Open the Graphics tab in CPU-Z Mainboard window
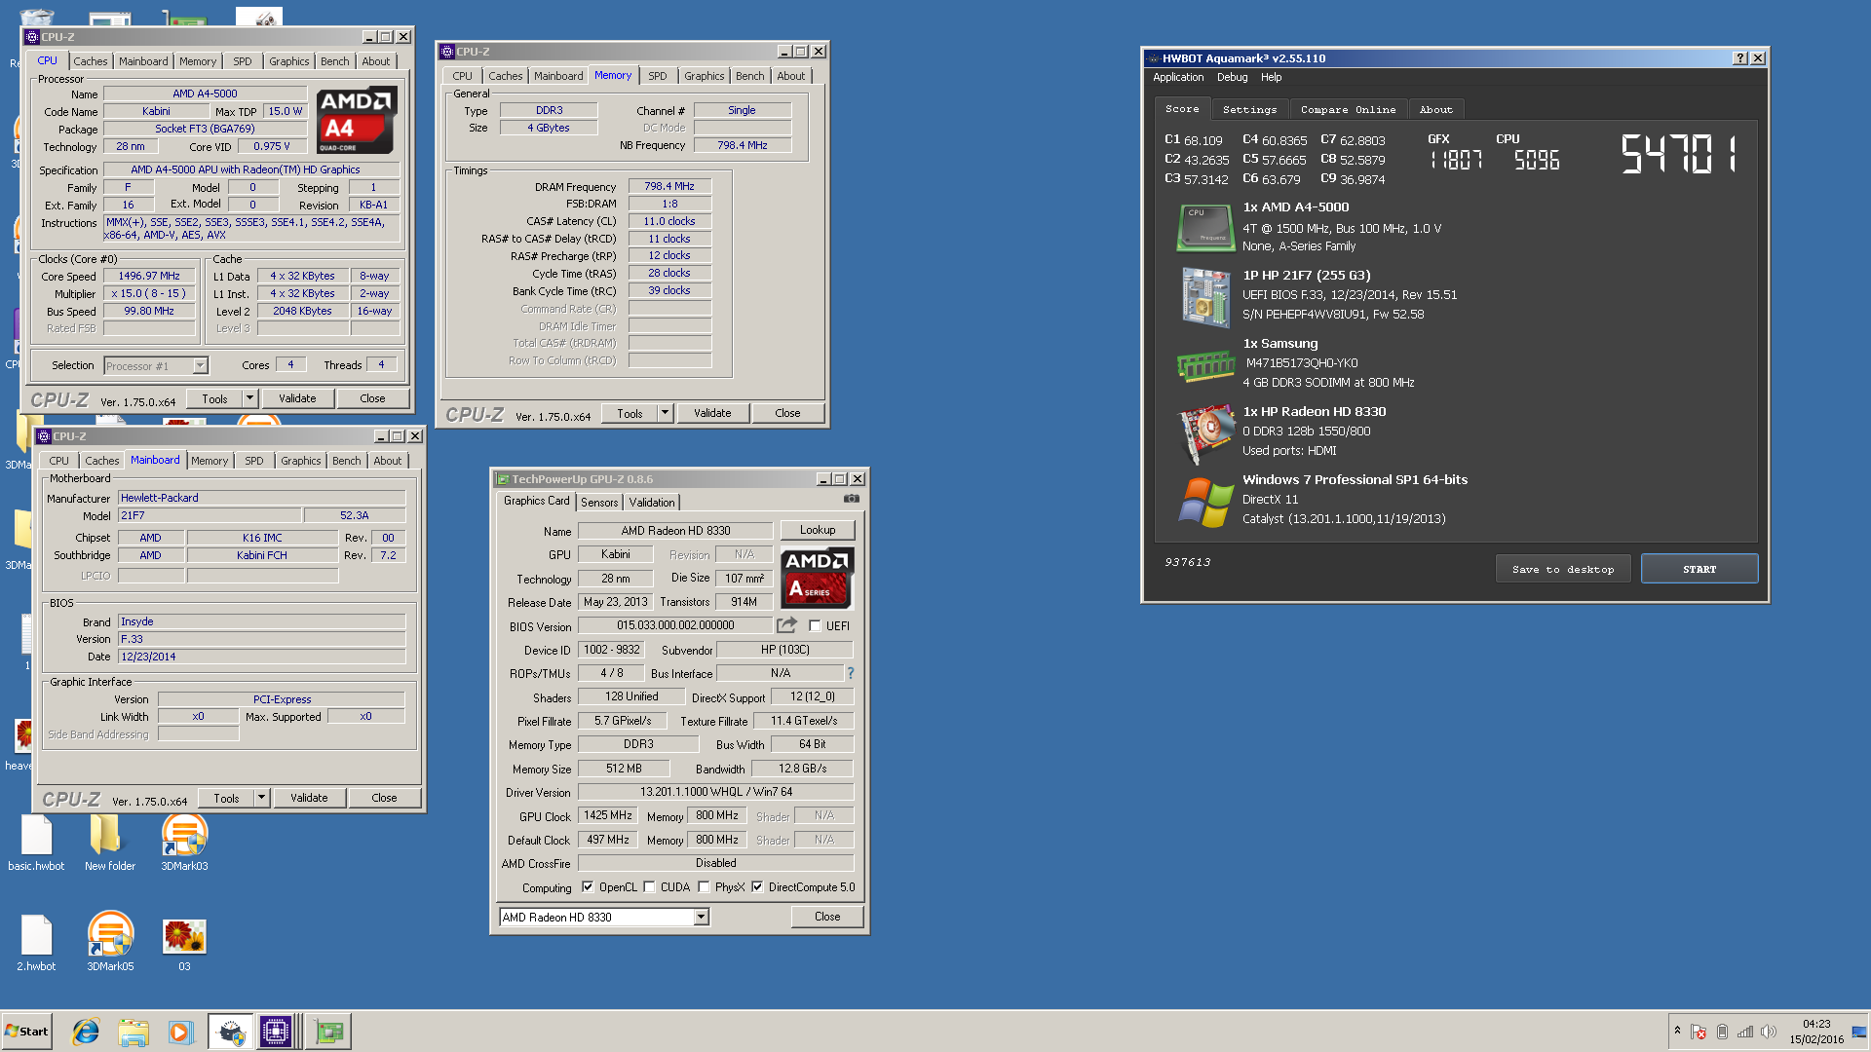 coord(300,461)
